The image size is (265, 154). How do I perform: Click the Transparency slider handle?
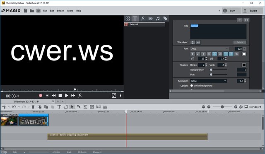click(211, 70)
